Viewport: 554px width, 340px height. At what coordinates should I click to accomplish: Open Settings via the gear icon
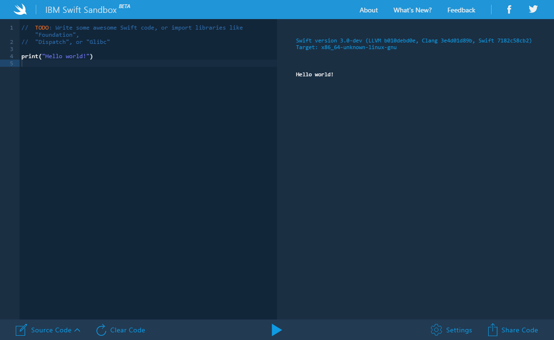[436, 330]
